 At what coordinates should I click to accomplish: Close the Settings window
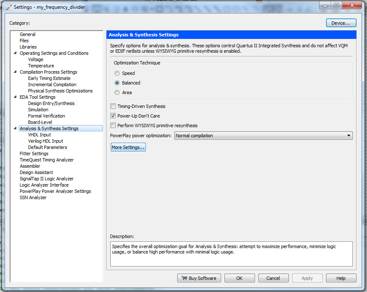tap(352, 5)
